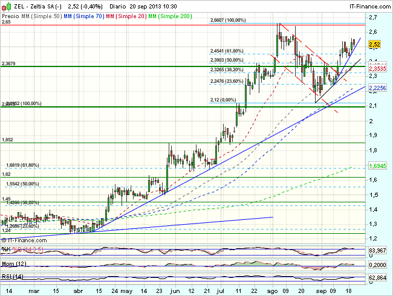This screenshot has height=296, width=393.
Task: Click the Mom (12) indicator label
Action: [x=14, y=264]
